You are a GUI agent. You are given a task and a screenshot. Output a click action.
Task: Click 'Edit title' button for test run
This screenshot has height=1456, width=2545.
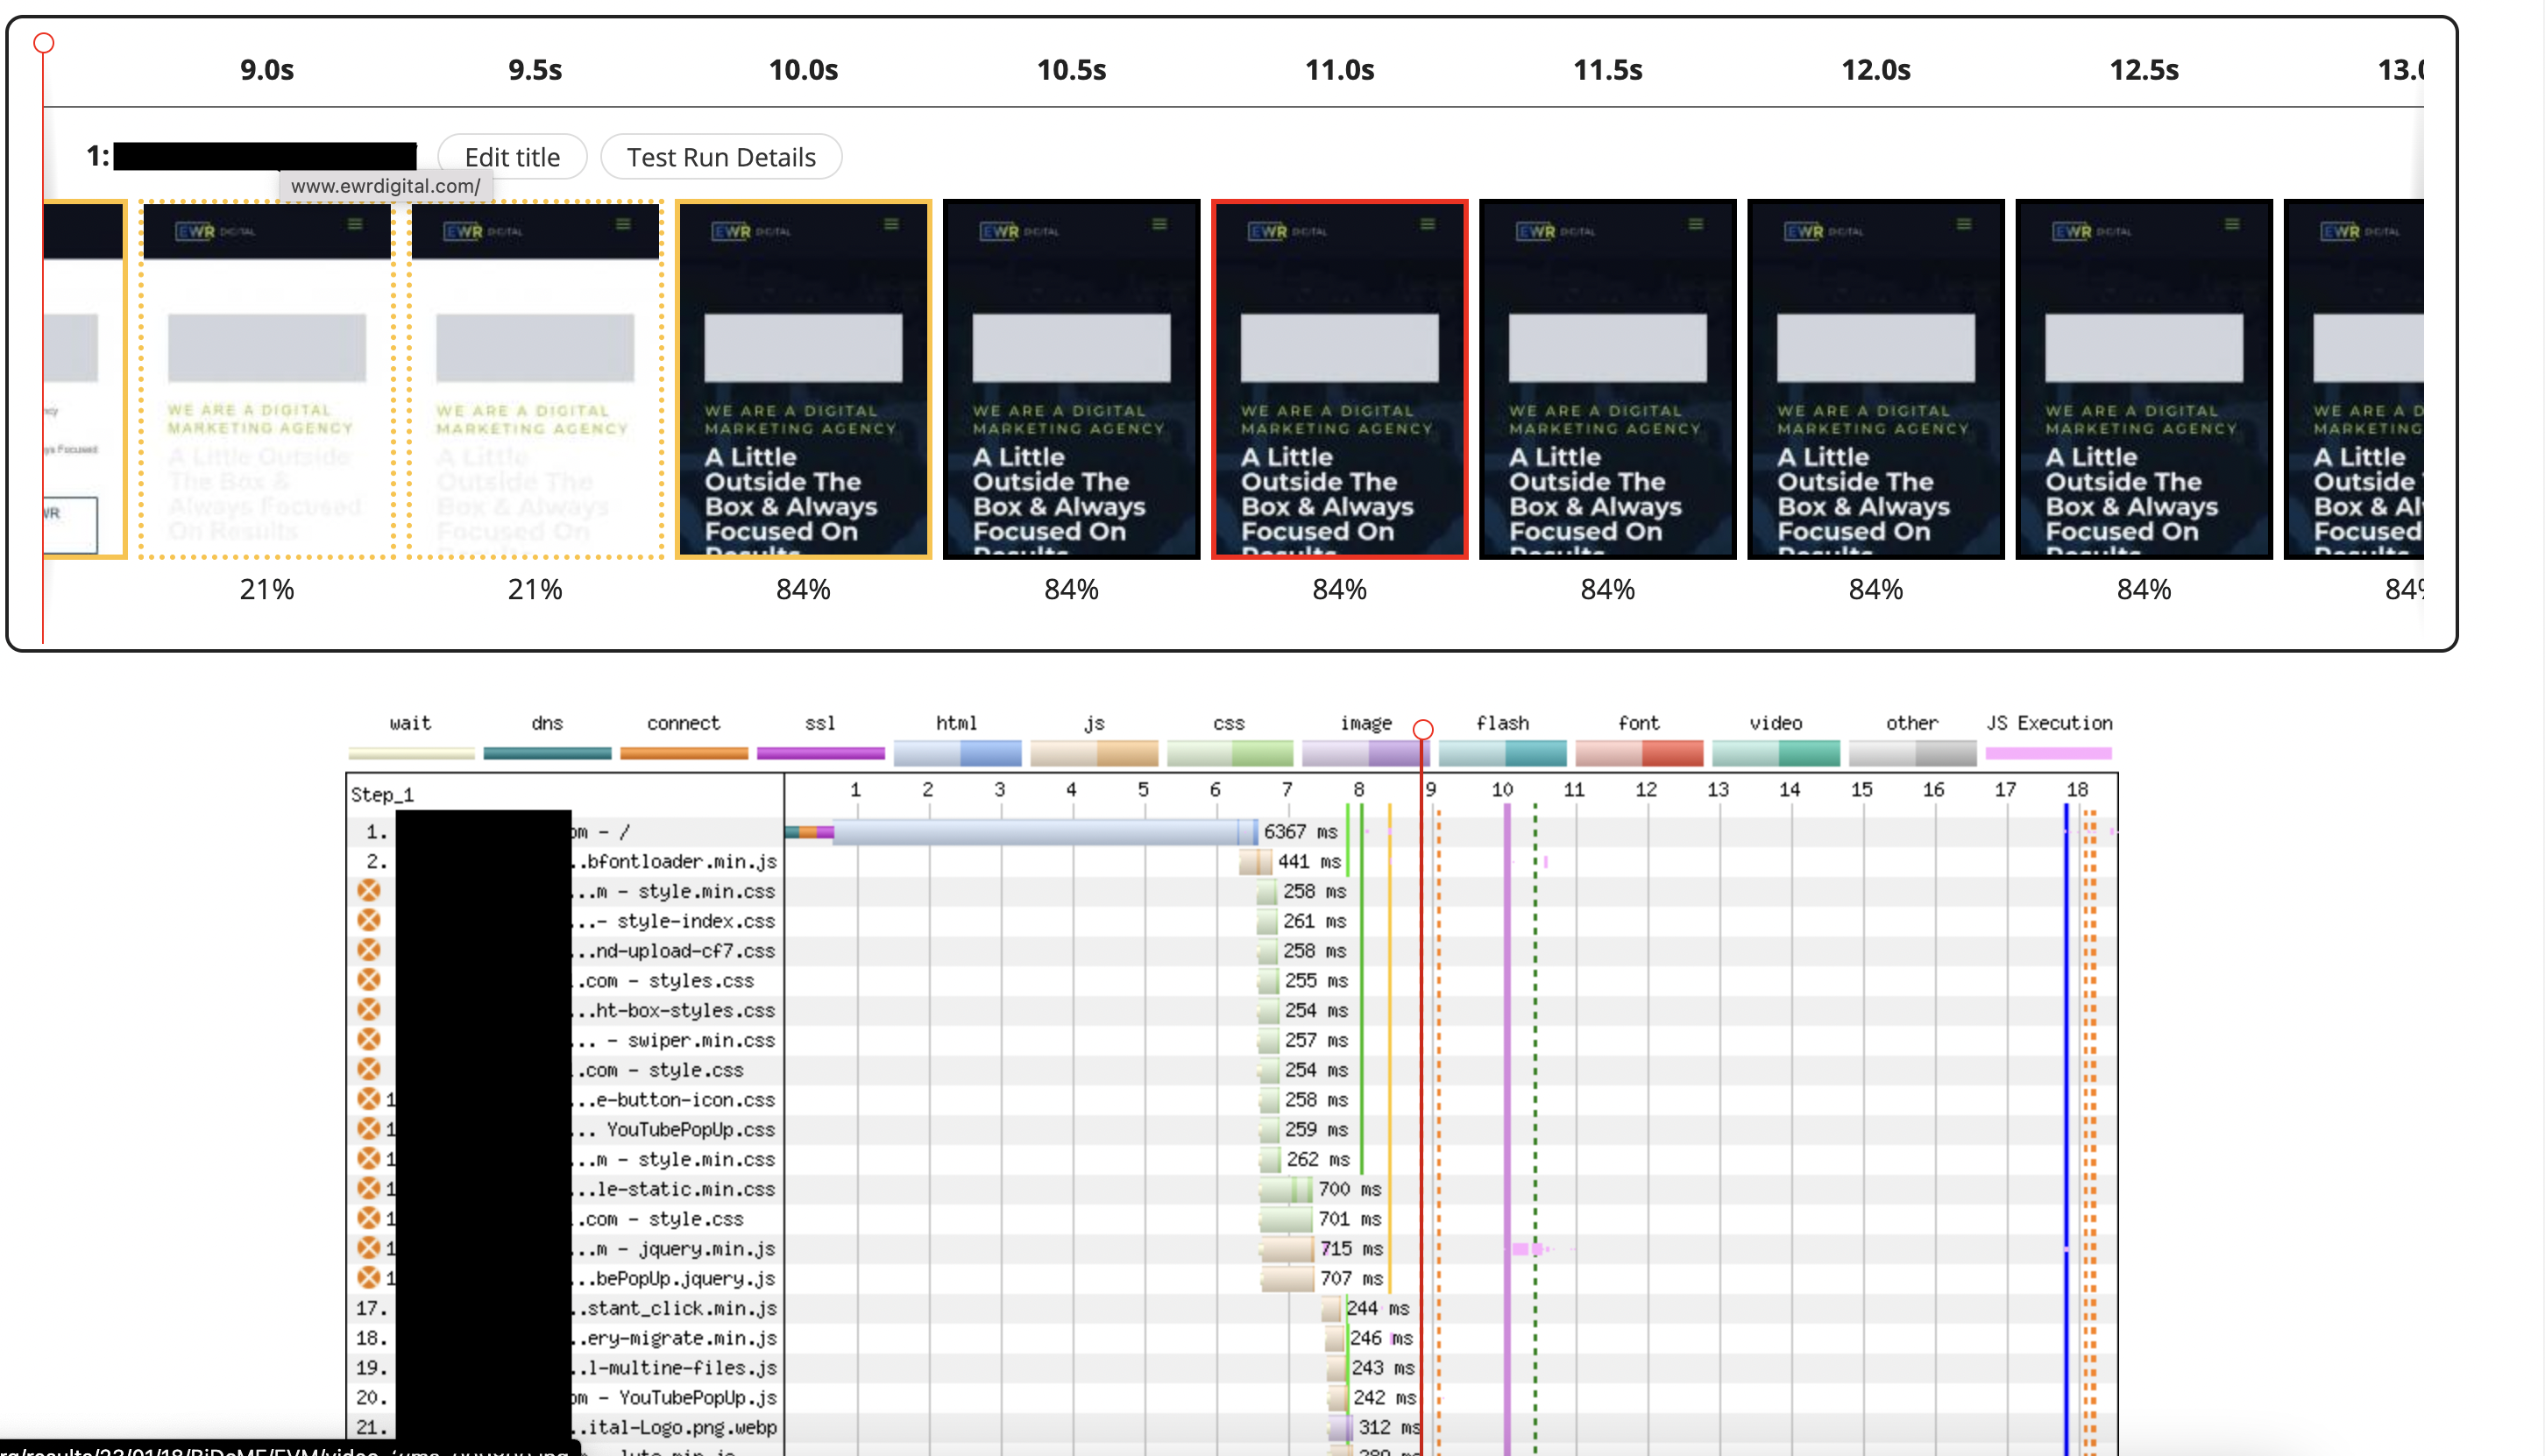coord(512,158)
